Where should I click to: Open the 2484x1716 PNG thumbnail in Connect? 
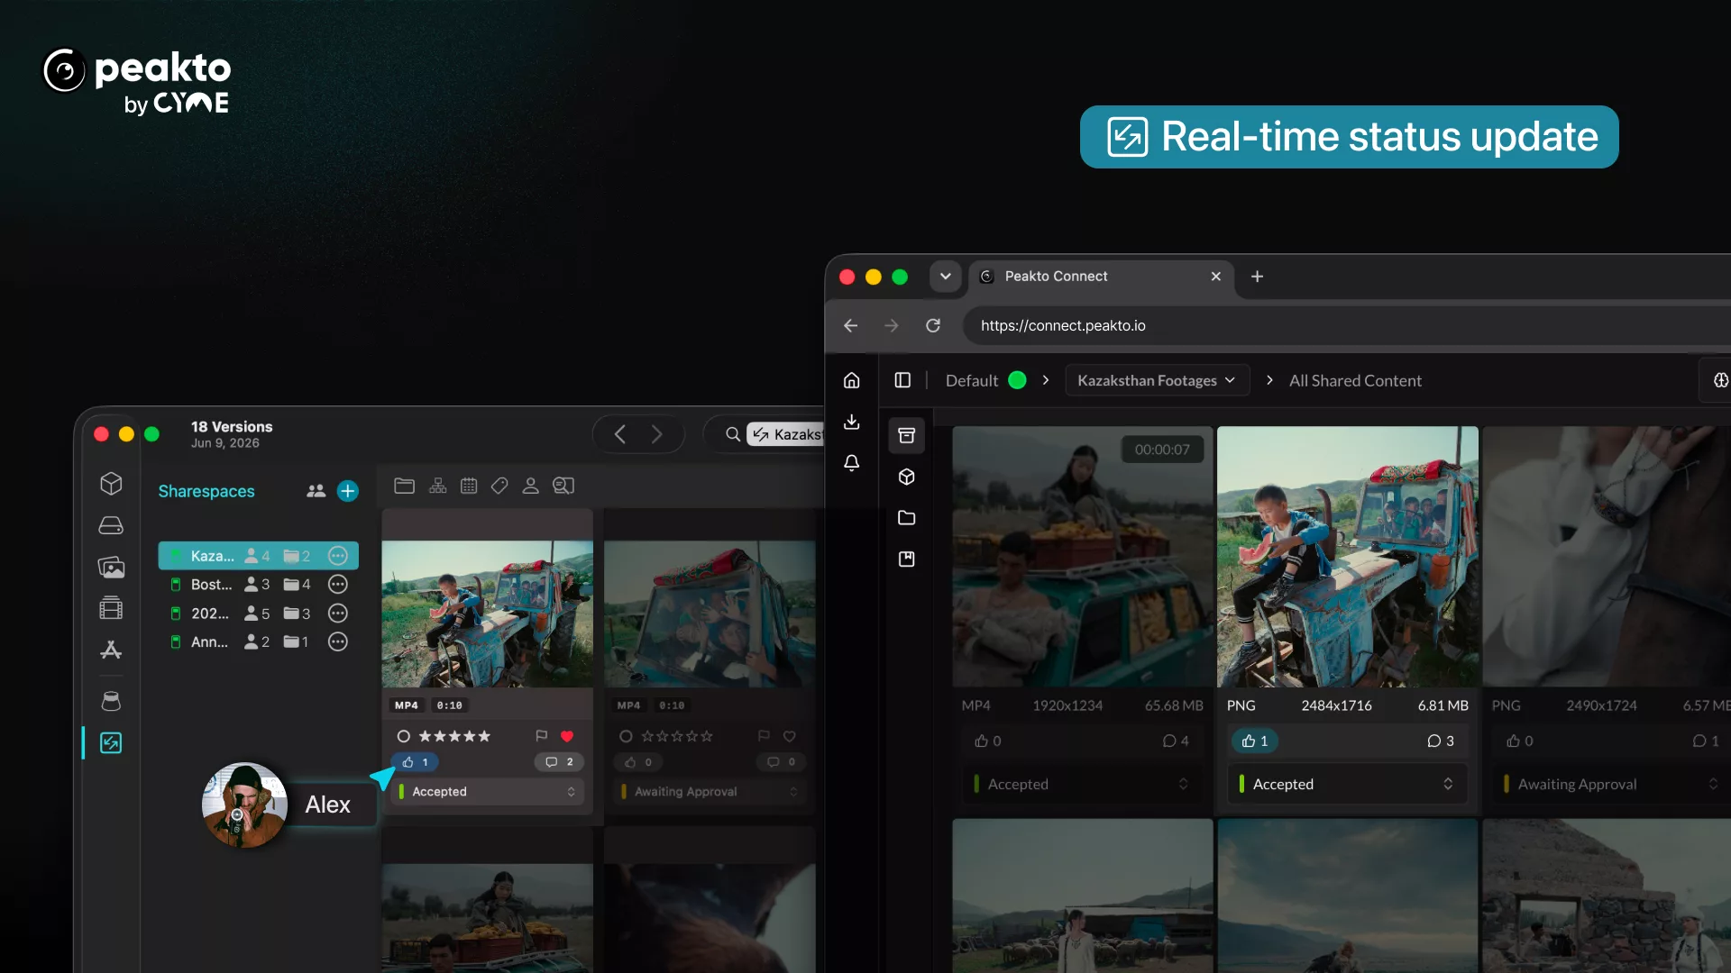point(1348,557)
